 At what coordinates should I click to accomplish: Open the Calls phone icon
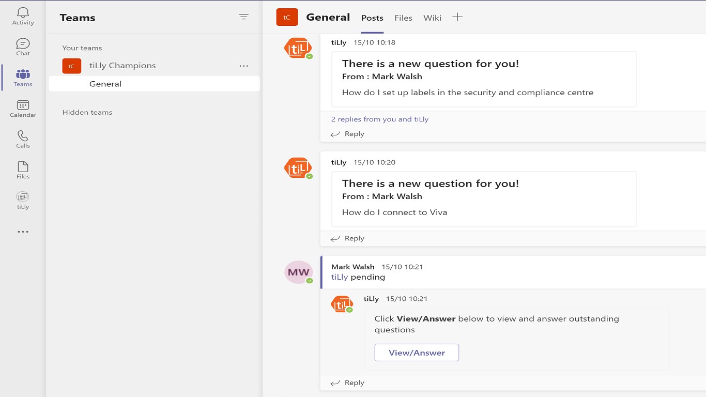pos(23,139)
